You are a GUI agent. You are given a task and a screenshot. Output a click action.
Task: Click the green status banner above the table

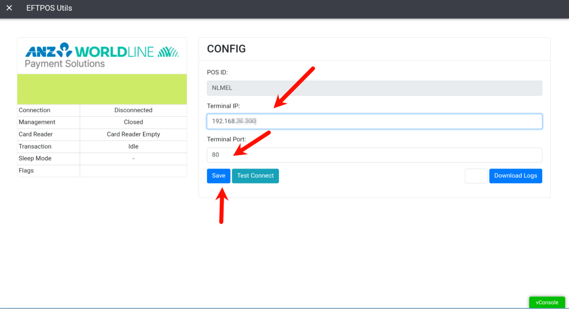click(102, 89)
